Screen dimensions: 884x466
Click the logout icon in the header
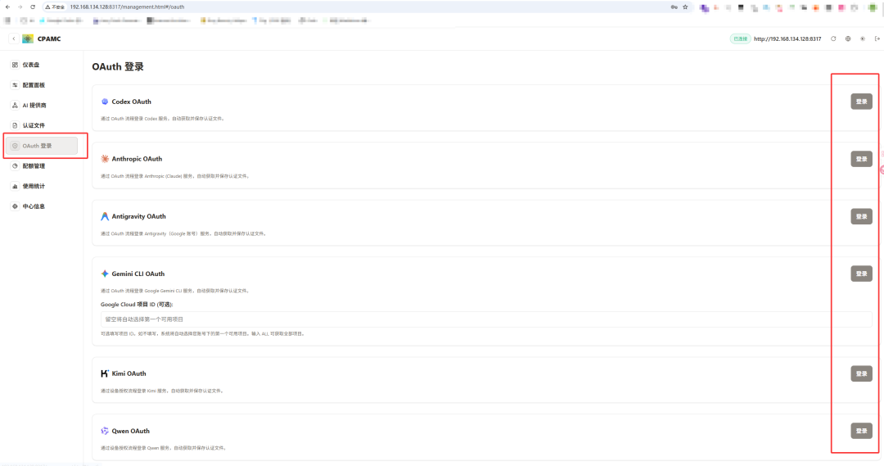point(877,39)
